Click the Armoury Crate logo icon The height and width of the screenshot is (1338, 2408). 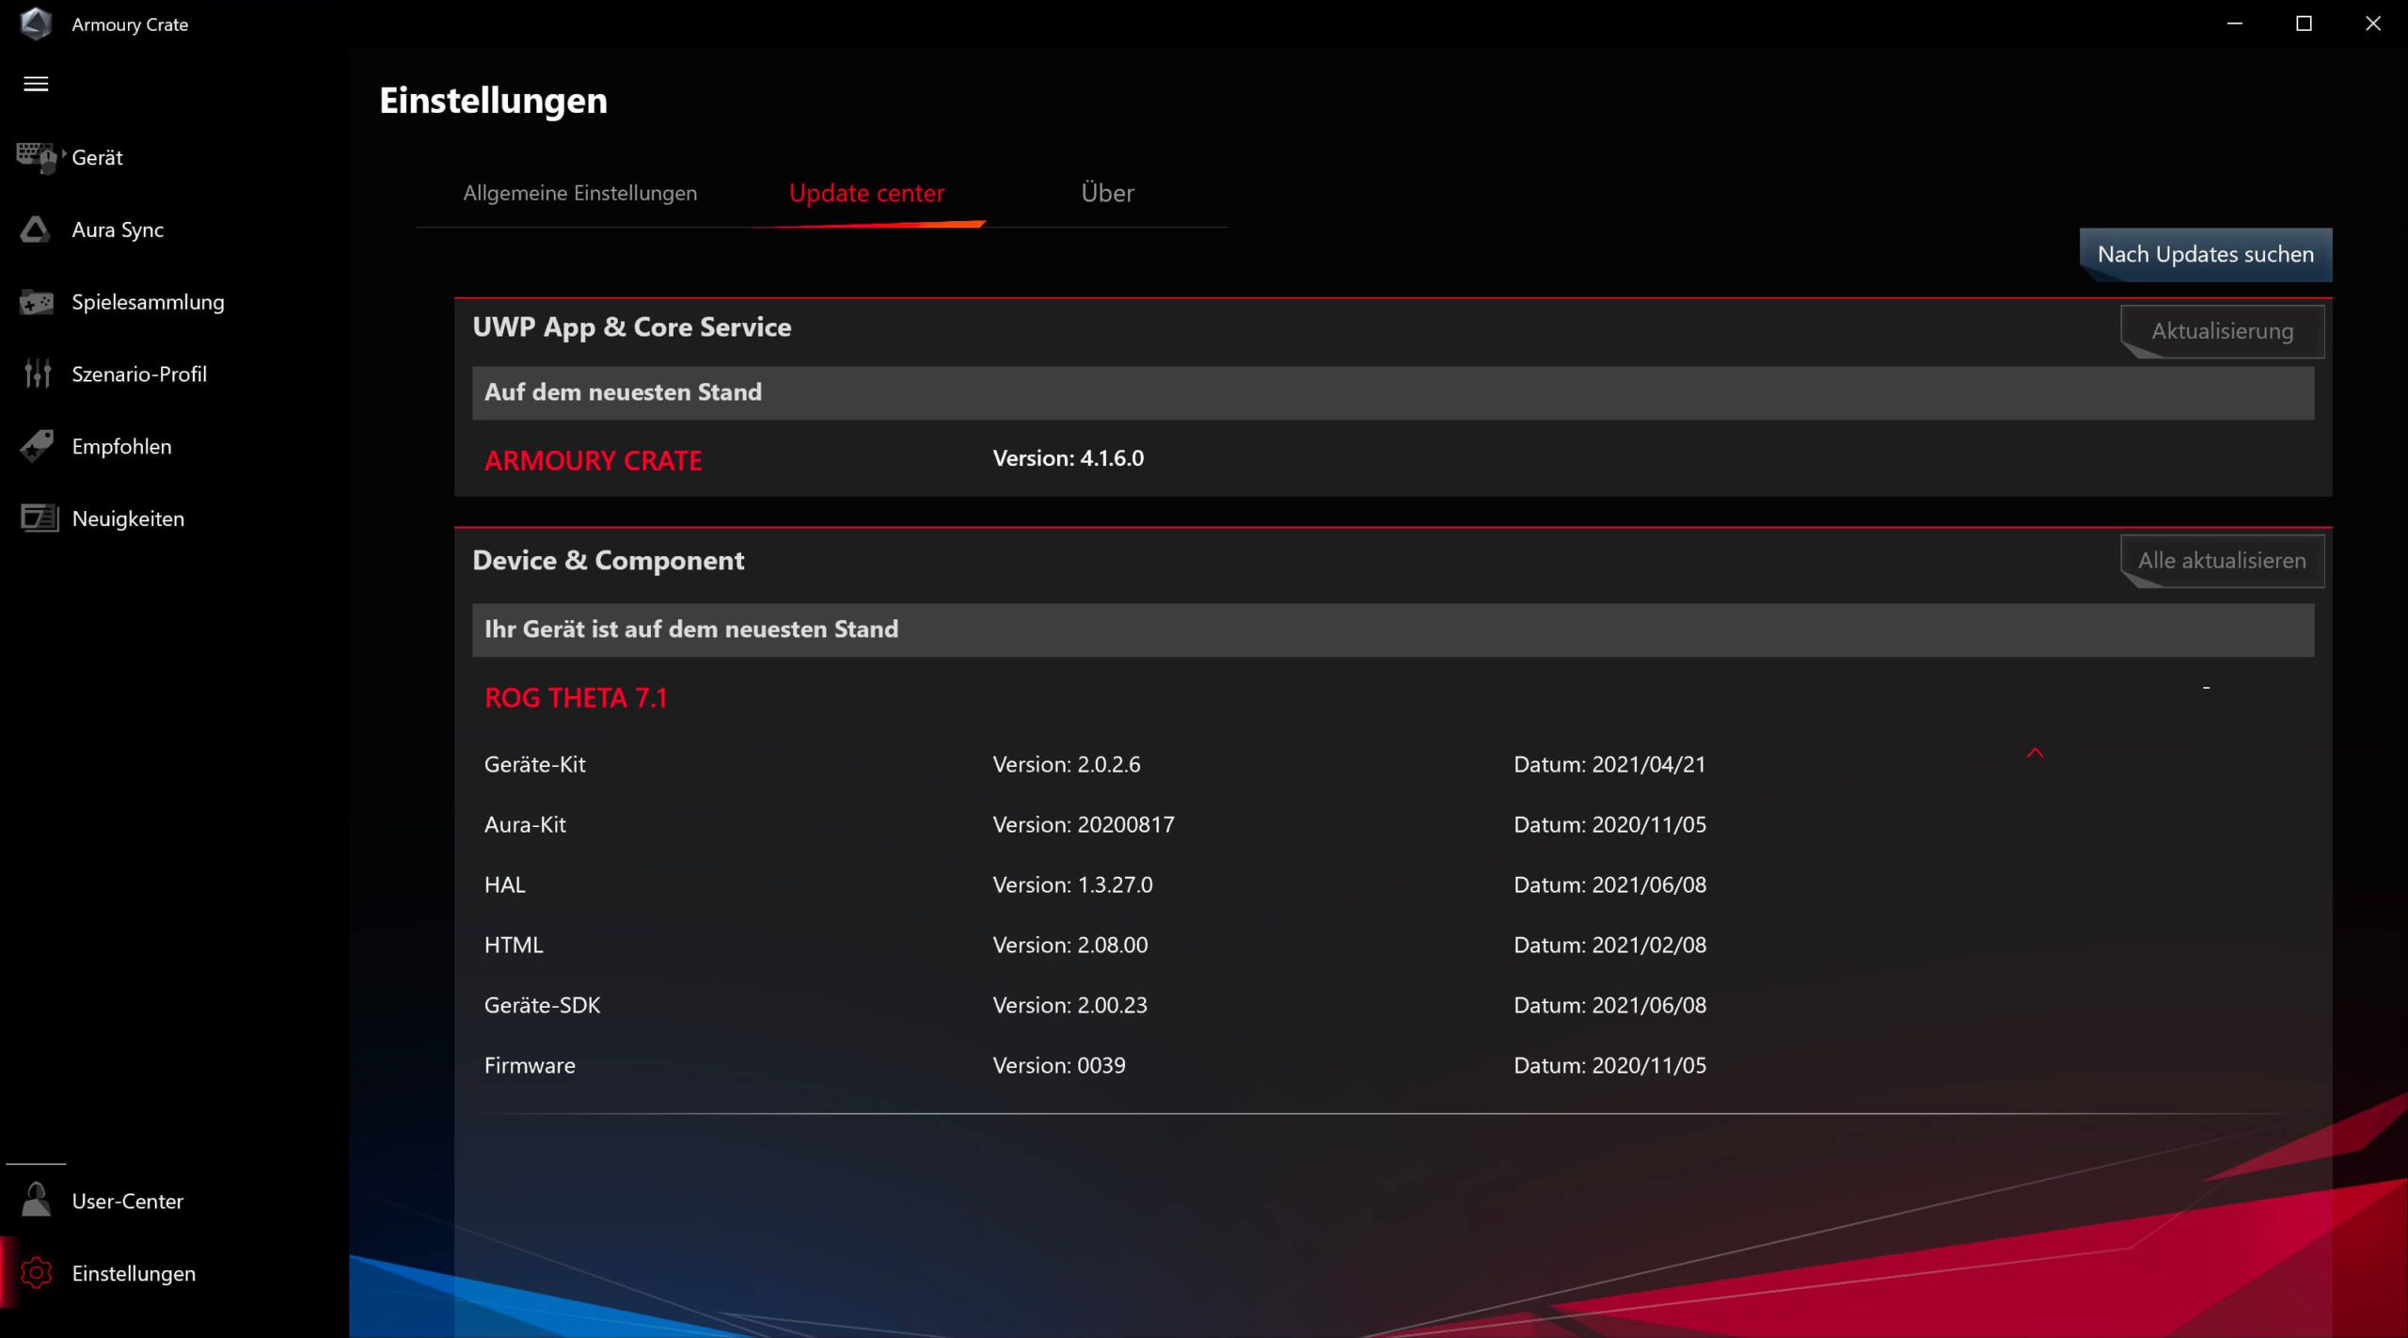point(36,24)
